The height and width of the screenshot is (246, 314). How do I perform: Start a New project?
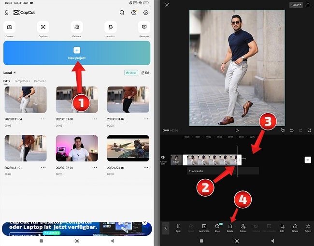coord(77,53)
